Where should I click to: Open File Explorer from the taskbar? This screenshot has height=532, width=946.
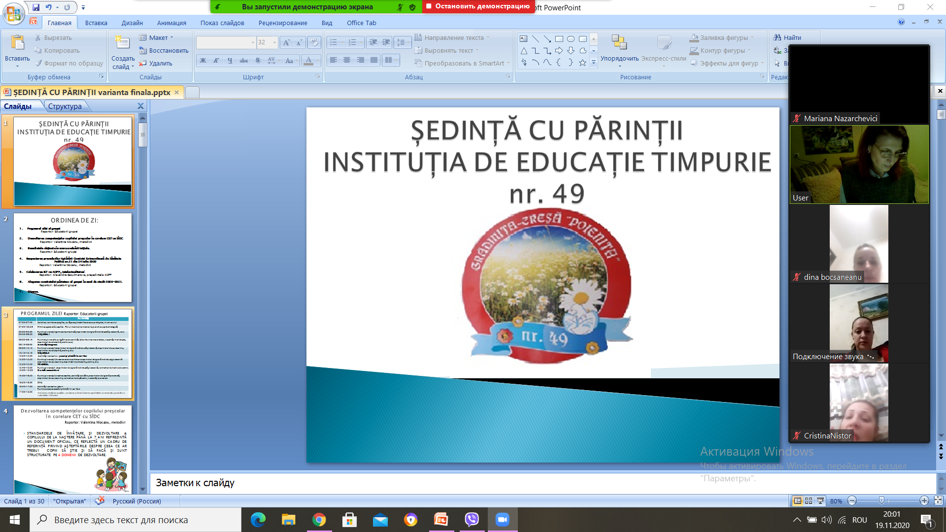click(288, 520)
